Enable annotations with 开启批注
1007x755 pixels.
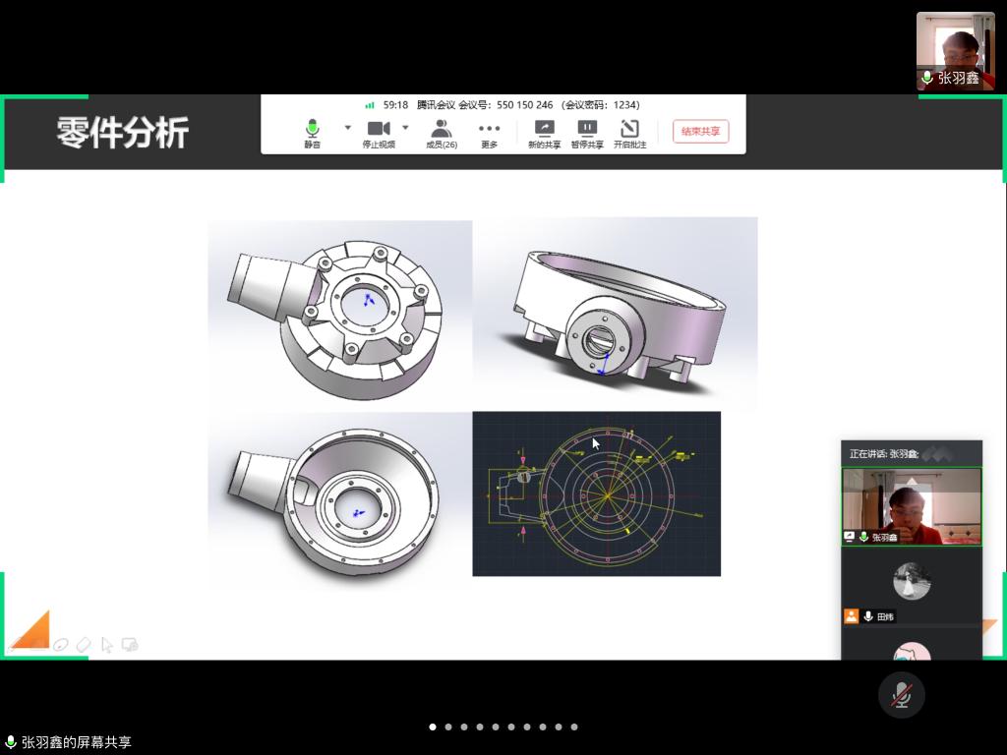(629, 130)
